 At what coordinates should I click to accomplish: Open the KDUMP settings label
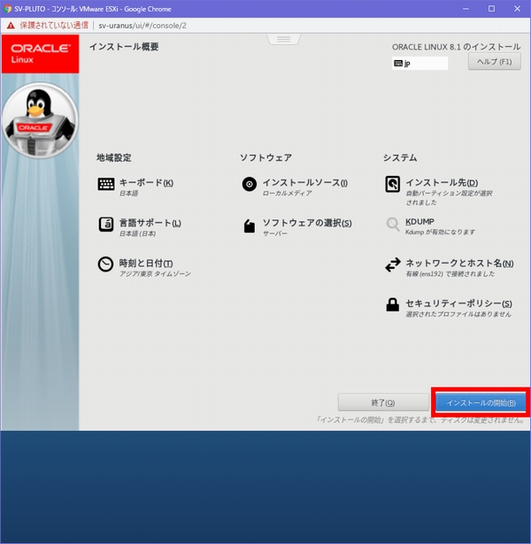(420, 221)
